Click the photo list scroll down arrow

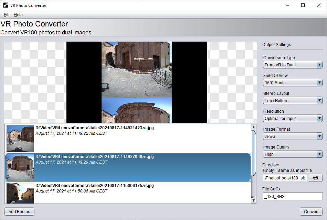click(254, 200)
